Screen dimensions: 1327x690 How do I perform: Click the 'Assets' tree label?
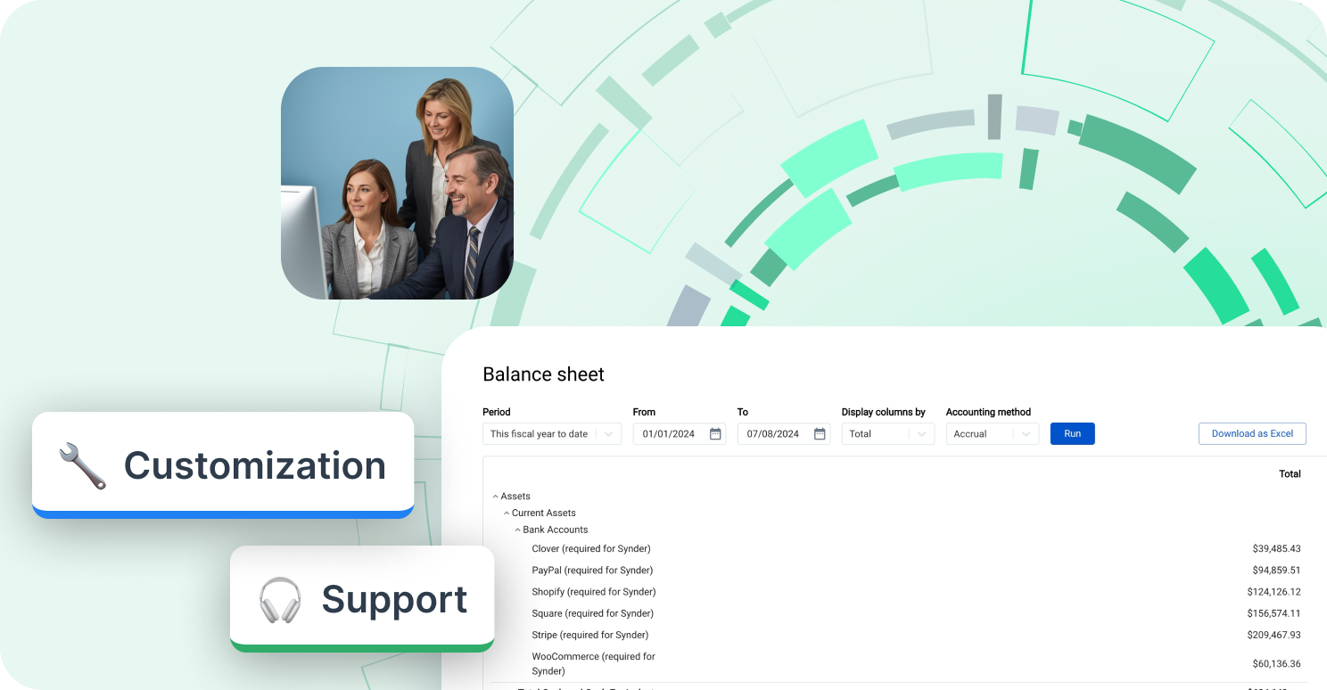pyautogui.click(x=515, y=497)
